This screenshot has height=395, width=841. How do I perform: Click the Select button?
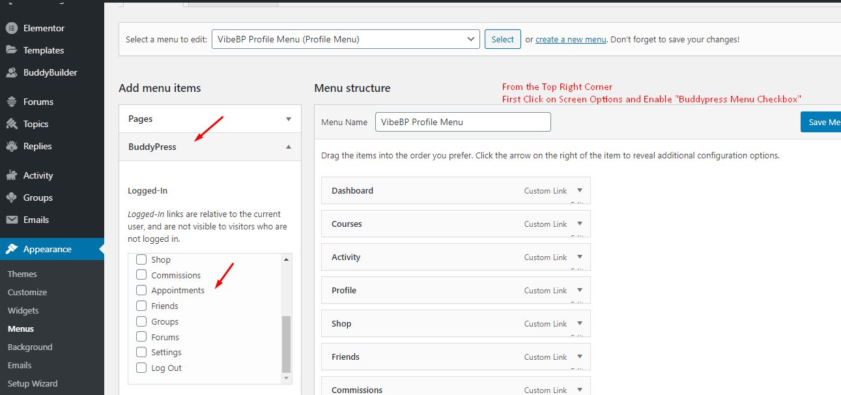[x=502, y=39]
